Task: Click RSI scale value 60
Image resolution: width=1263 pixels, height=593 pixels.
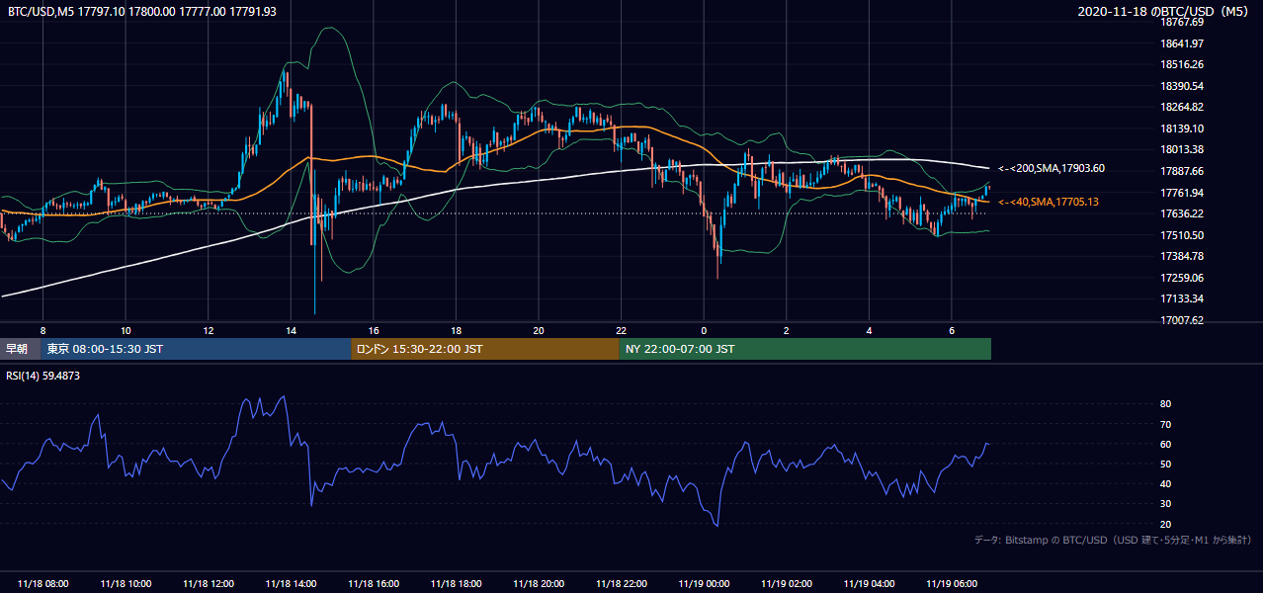Action: tap(1165, 444)
